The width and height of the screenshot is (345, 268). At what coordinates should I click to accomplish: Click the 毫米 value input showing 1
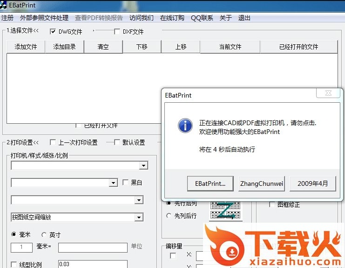click(21, 247)
